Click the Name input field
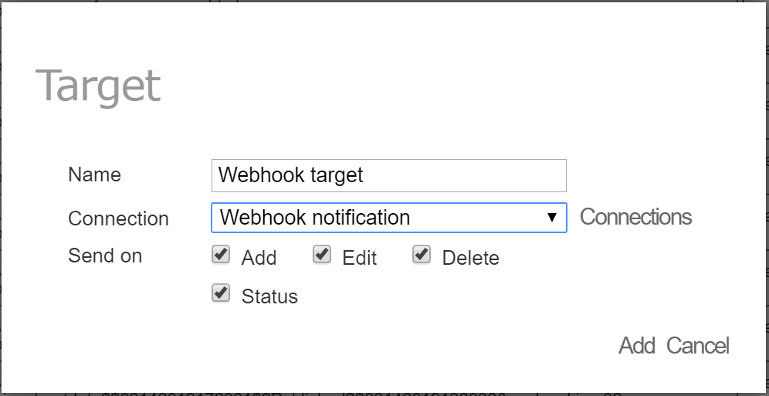This screenshot has width=769, height=396. point(389,175)
